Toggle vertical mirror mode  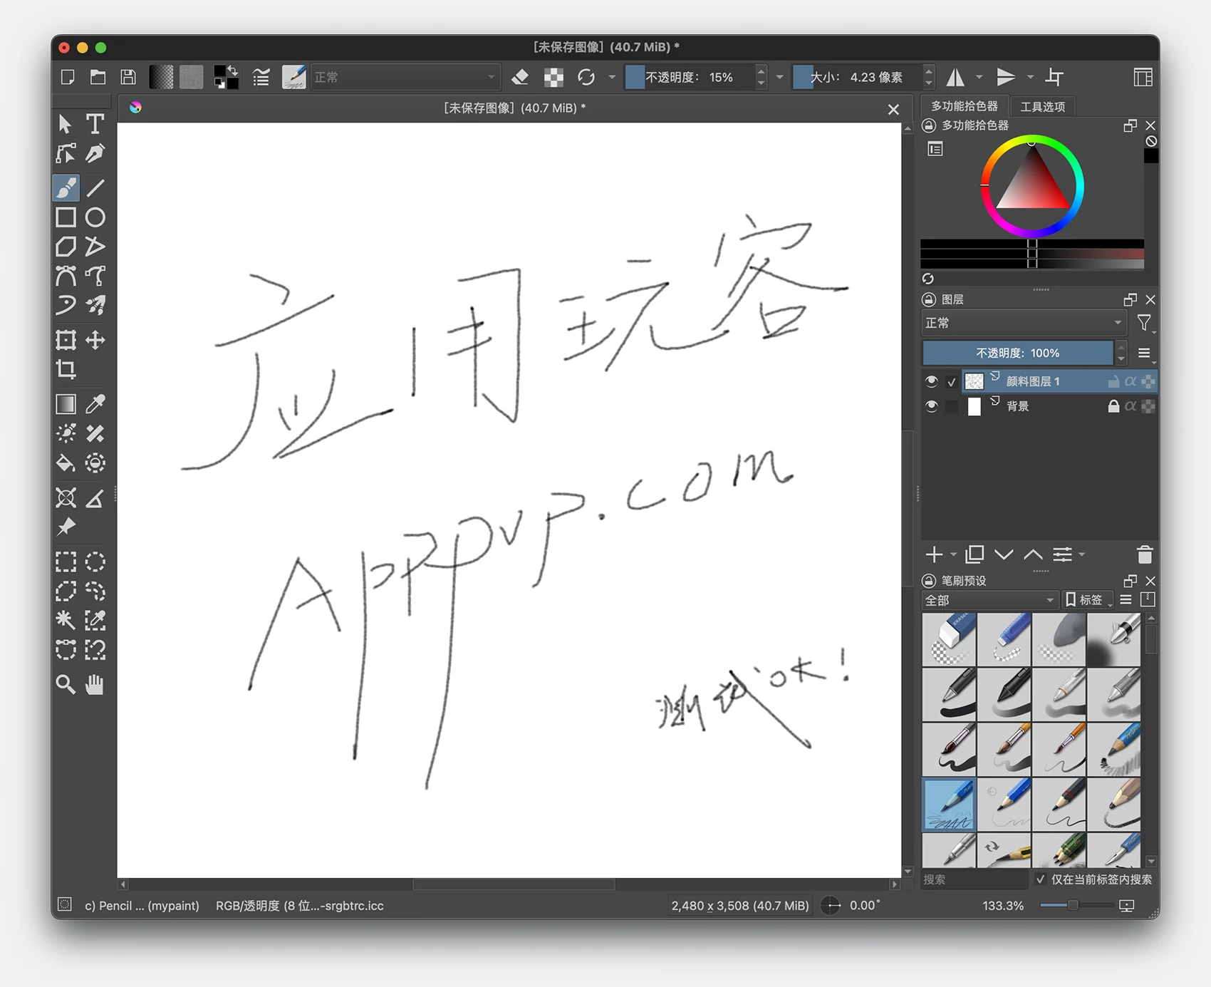1006,77
